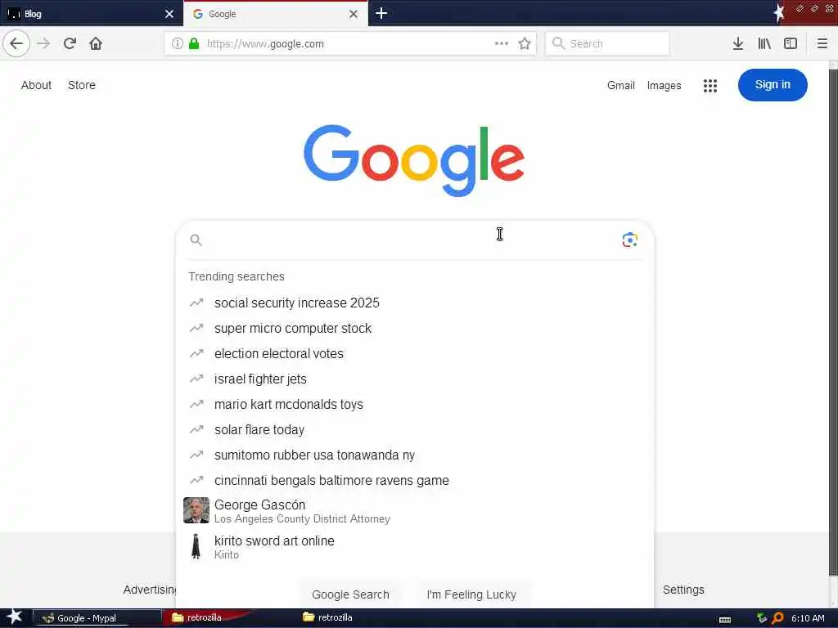Switch to the Blog tab
Image resolution: width=838 pixels, height=628 pixels.
tap(92, 14)
